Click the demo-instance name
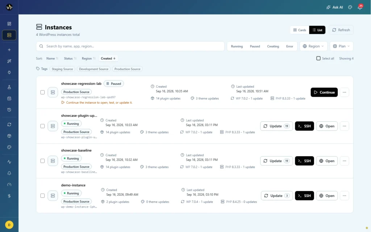 pos(73,185)
